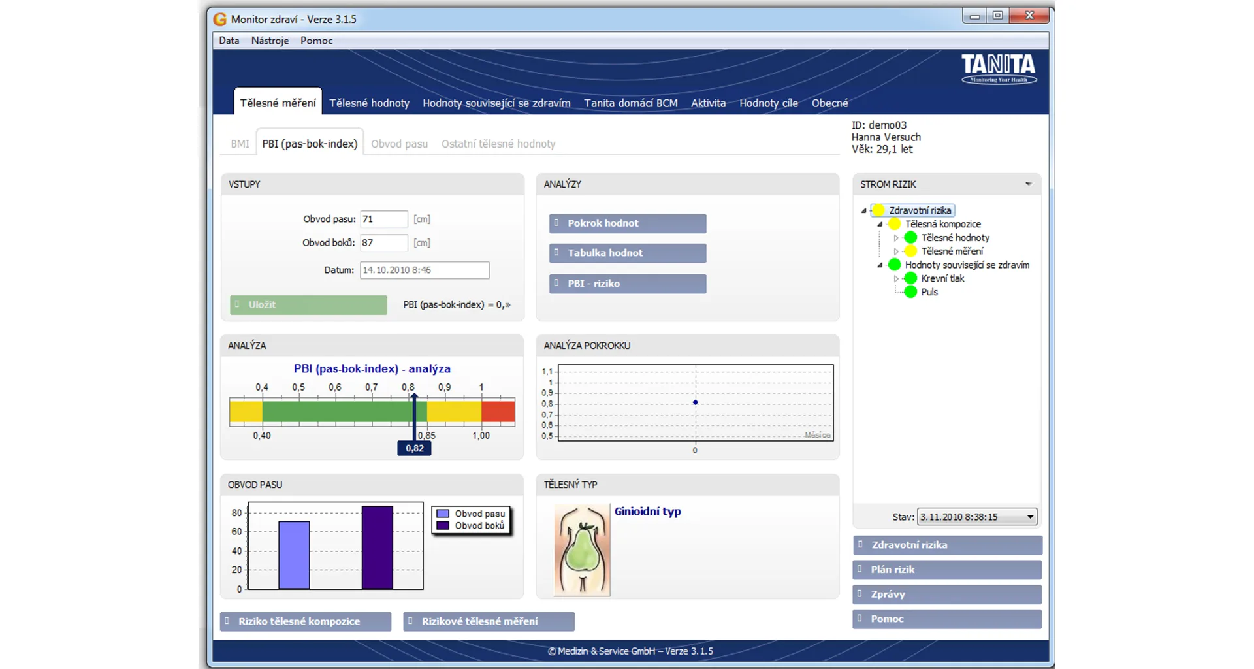Click the PBI - riziko button
This screenshot has width=1254, height=669.
pos(627,284)
